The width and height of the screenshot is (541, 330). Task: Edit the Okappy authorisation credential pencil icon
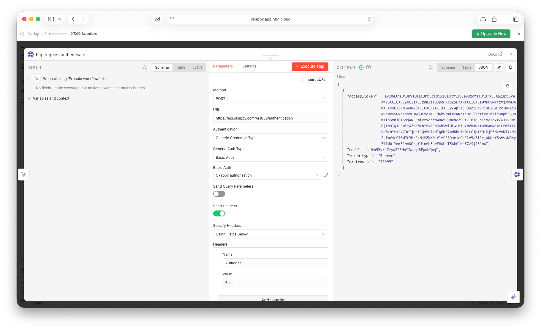point(326,175)
